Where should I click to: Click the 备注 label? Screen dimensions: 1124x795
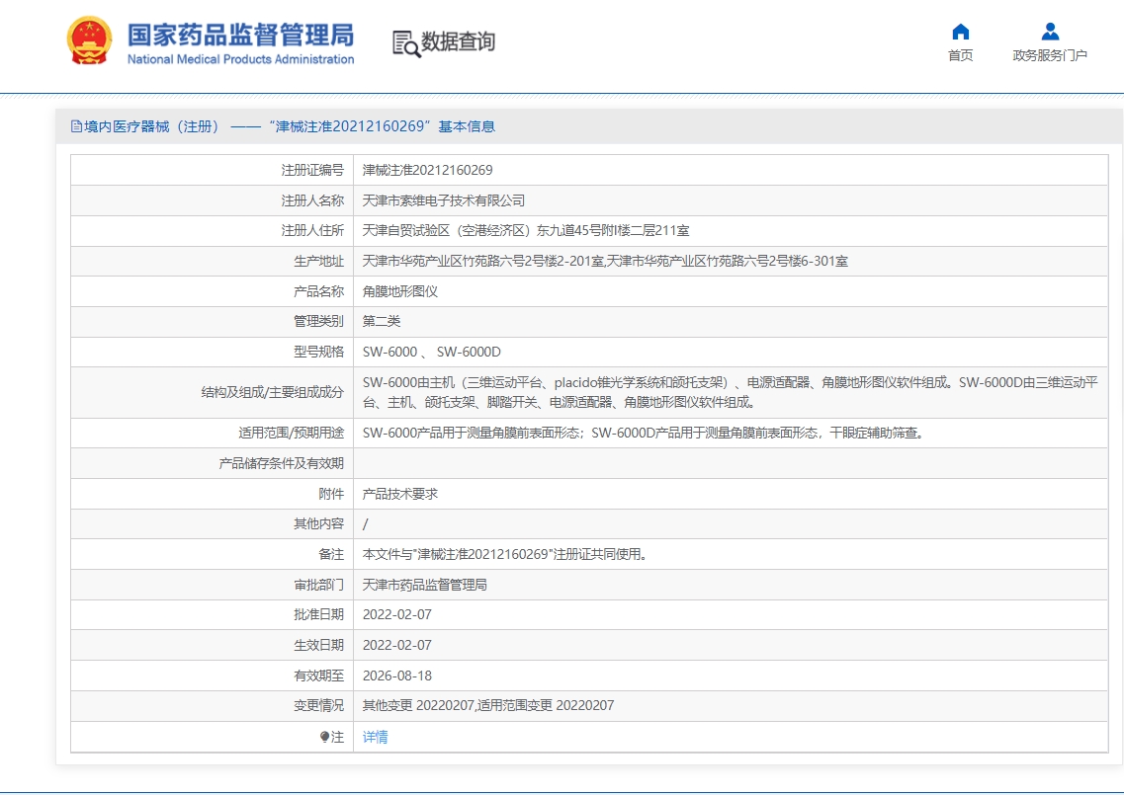(331, 554)
